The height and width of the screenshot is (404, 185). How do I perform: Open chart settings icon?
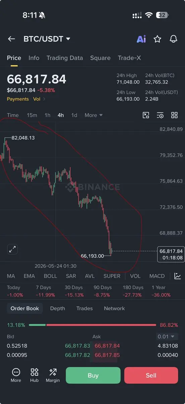[160, 115]
